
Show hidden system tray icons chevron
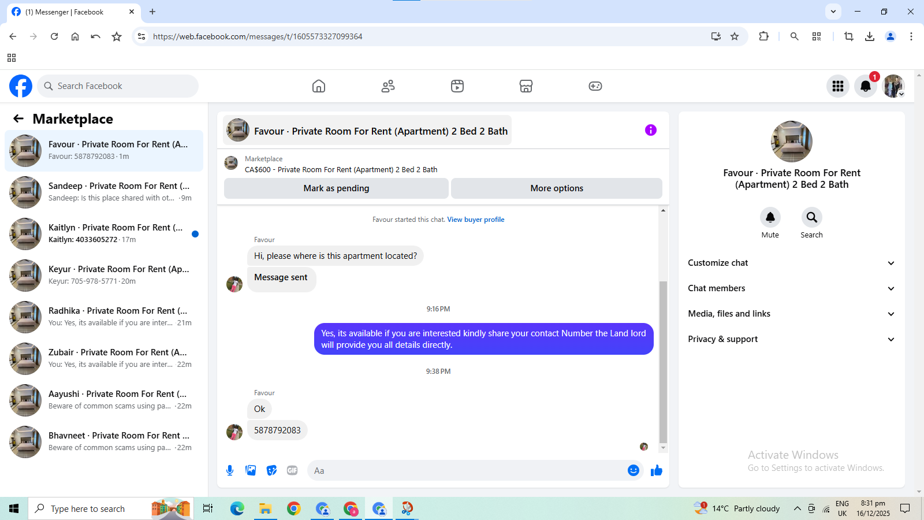797,508
